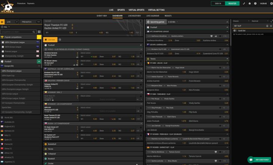Image resolution: width=273 pixels, height=165 pixels.
Task: Click the Baseball sport row icon
Action: click(x=46, y=159)
